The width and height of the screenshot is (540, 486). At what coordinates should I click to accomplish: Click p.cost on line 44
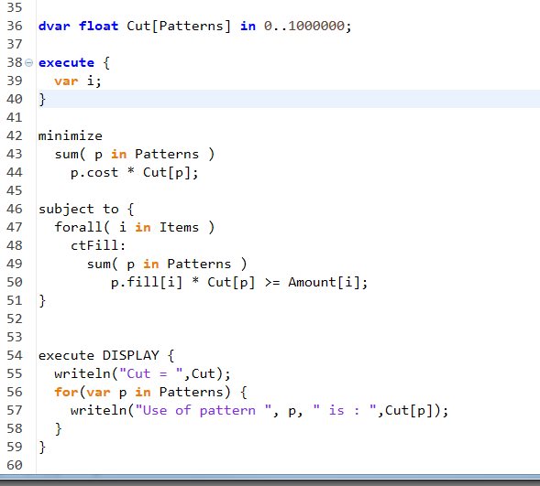94,172
